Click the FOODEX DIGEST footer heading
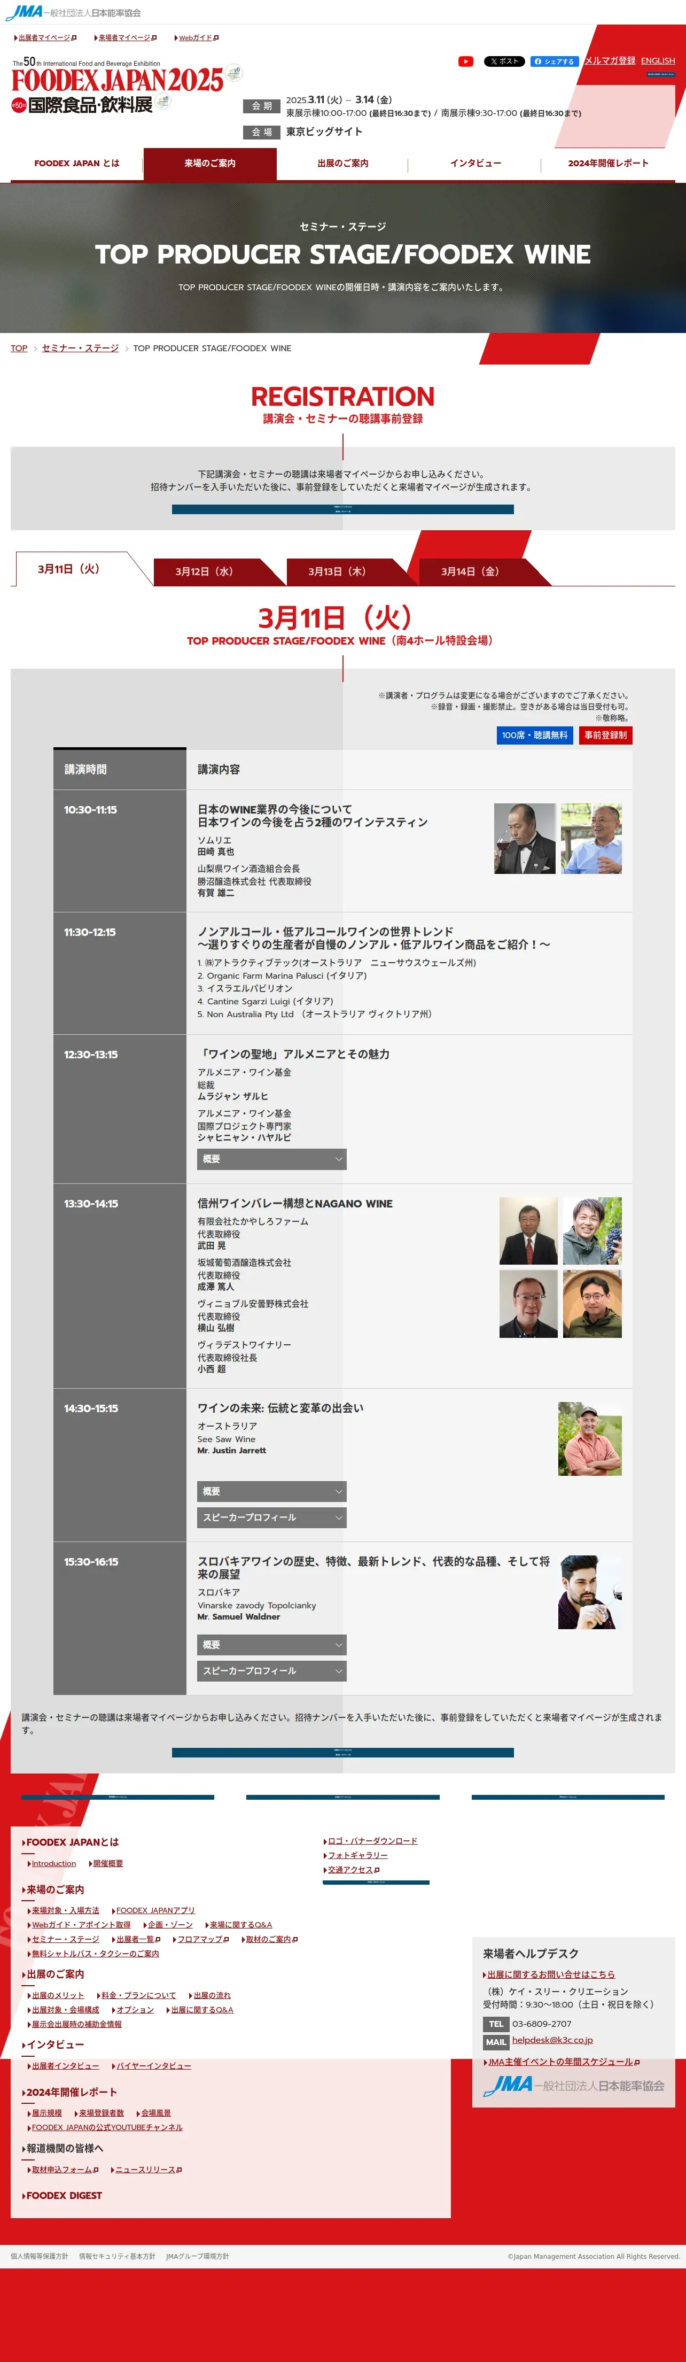686x2362 pixels. 63,2196
